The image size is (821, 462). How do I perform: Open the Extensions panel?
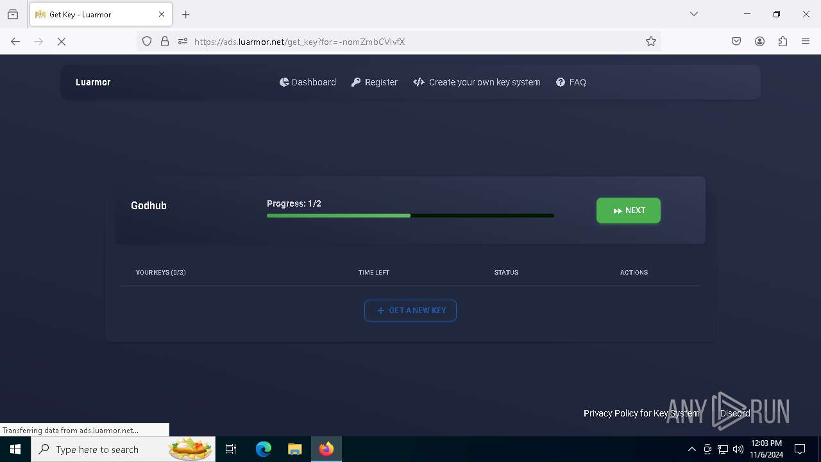[783, 42]
